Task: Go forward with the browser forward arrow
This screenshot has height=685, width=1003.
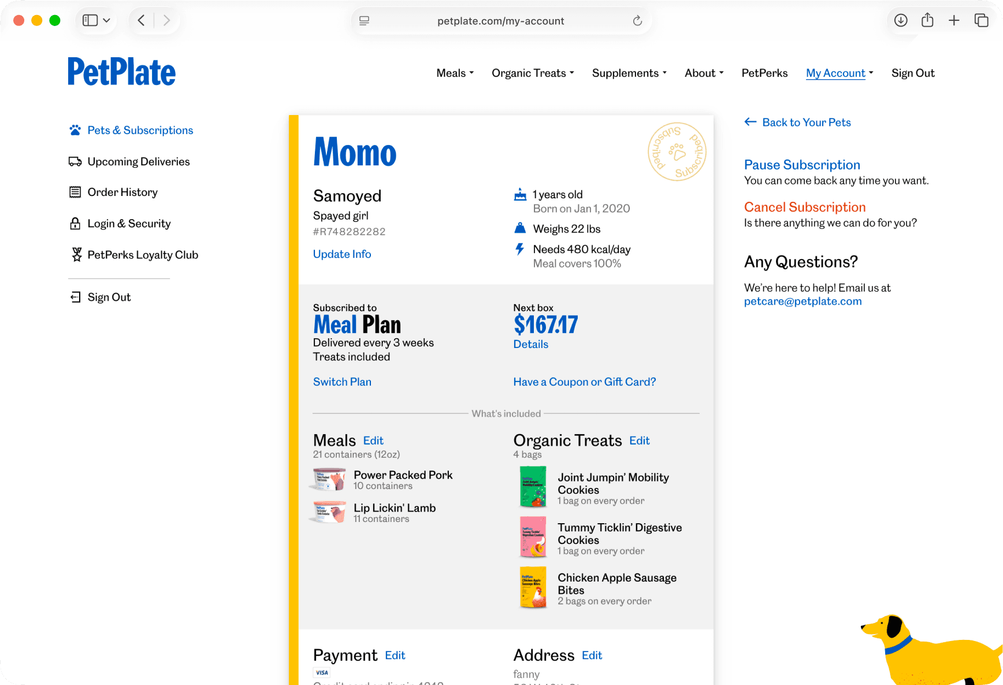Action: (x=166, y=20)
